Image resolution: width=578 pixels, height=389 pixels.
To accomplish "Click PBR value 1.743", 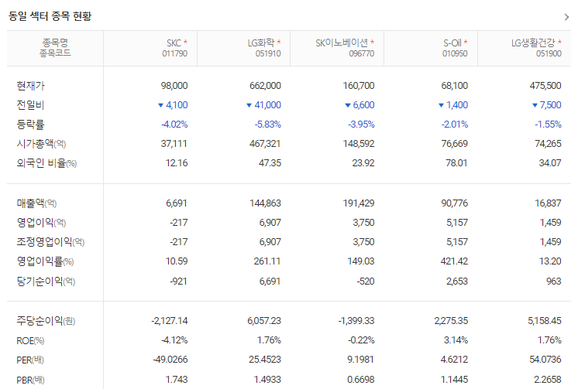I will pos(177,380).
